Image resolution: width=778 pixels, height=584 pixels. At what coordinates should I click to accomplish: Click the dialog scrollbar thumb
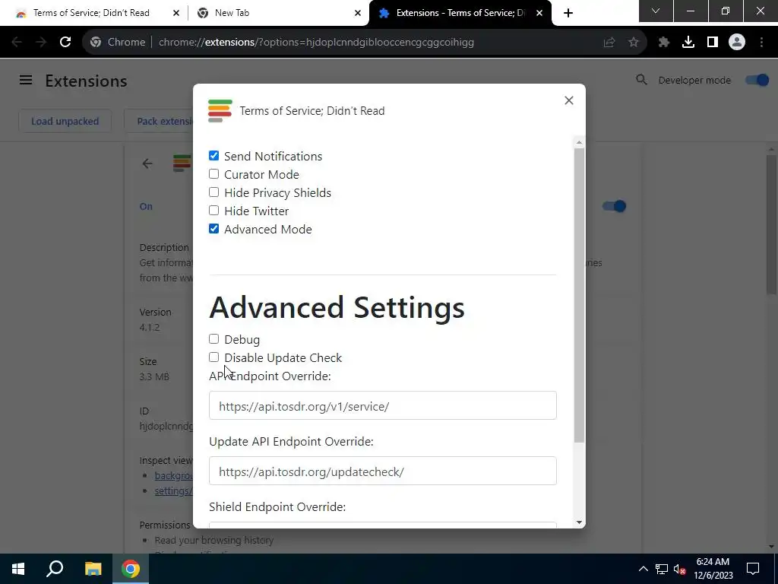click(x=579, y=295)
